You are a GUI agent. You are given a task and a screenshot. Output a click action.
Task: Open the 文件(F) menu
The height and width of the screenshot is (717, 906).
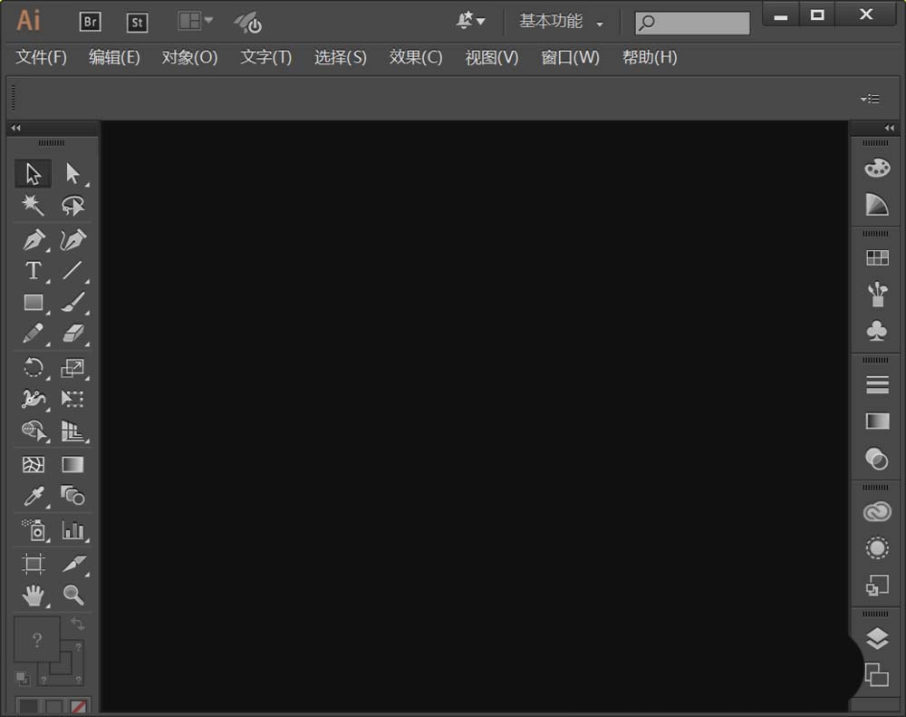click(x=40, y=57)
